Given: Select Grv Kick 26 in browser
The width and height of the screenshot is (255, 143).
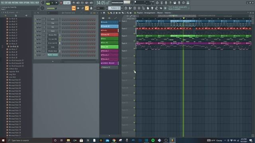Looking at the screenshot, I should (14, 46).
